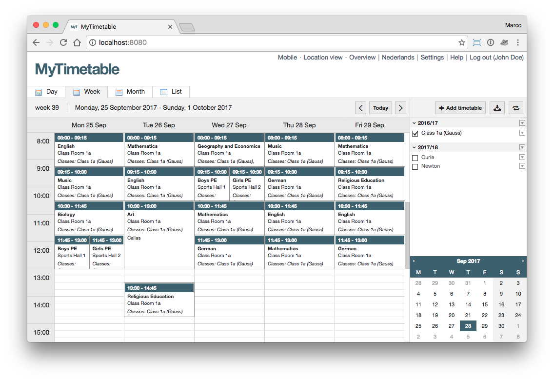Uncheck the Class 1a (Gauss) timetable
The image size is (554, 381).
click(415, 133)
